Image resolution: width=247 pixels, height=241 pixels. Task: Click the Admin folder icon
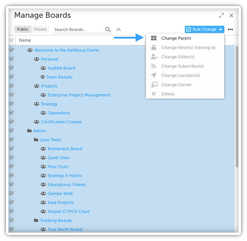point(30,131)
